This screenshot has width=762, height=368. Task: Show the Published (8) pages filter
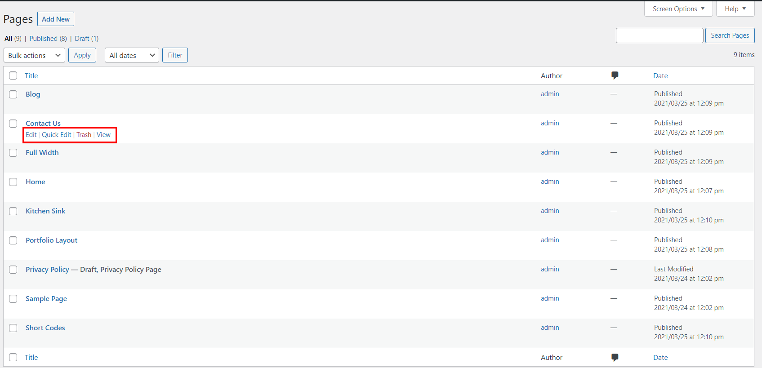tap(48, 39)
